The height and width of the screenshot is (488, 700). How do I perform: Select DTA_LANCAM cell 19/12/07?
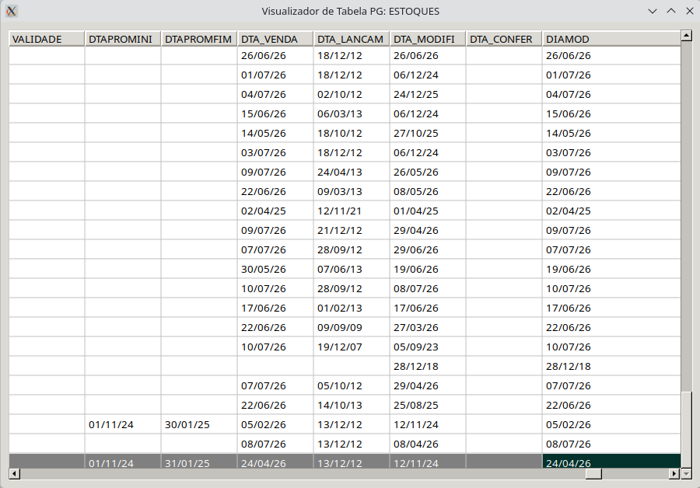(x=352, y=347)
